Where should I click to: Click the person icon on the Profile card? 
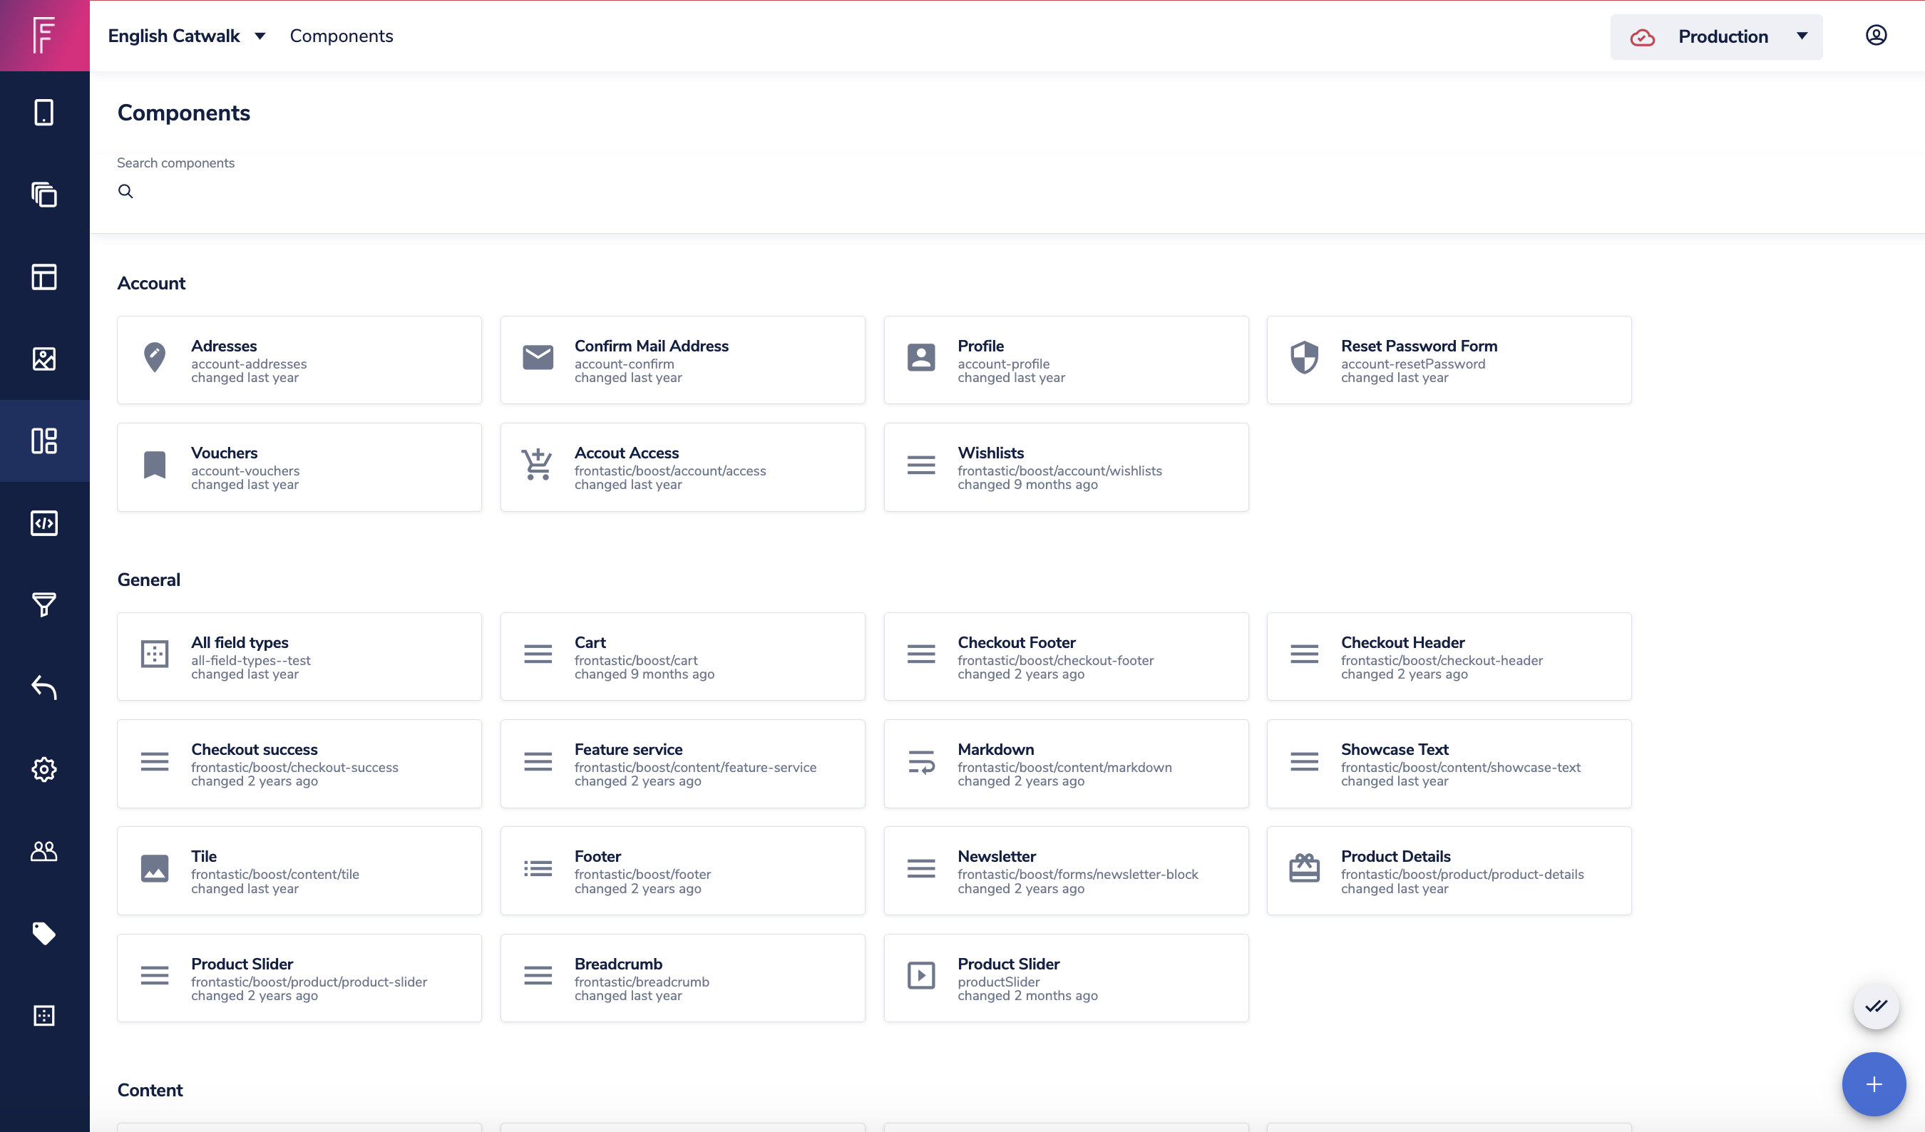click(921, 356)
